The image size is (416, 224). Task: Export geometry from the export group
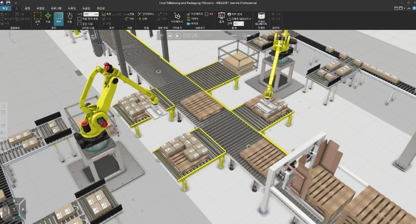195,14
